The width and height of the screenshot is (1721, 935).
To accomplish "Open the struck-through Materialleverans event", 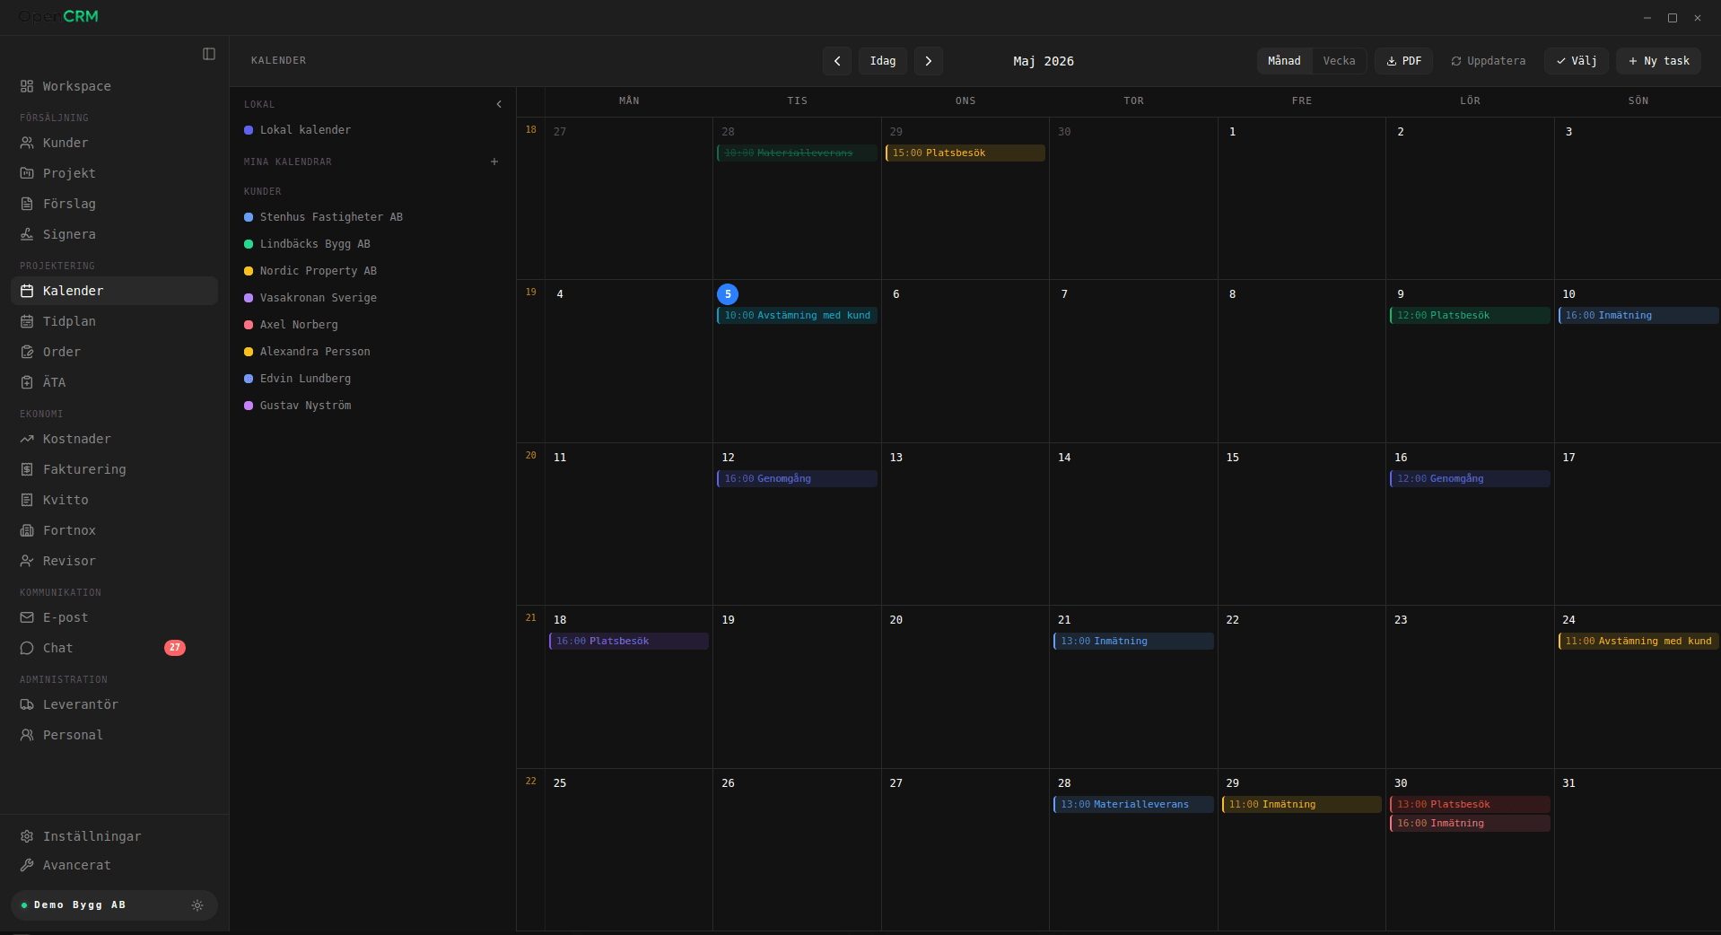I will tap(798, 153).
